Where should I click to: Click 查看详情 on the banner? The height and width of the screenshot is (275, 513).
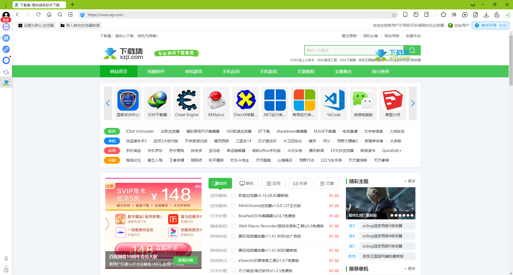pyautogui.click(x=186, y=260)
